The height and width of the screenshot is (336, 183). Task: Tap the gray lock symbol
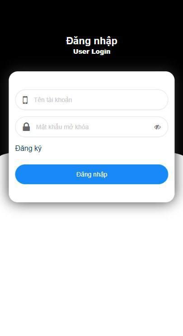(x=26, y=127)
